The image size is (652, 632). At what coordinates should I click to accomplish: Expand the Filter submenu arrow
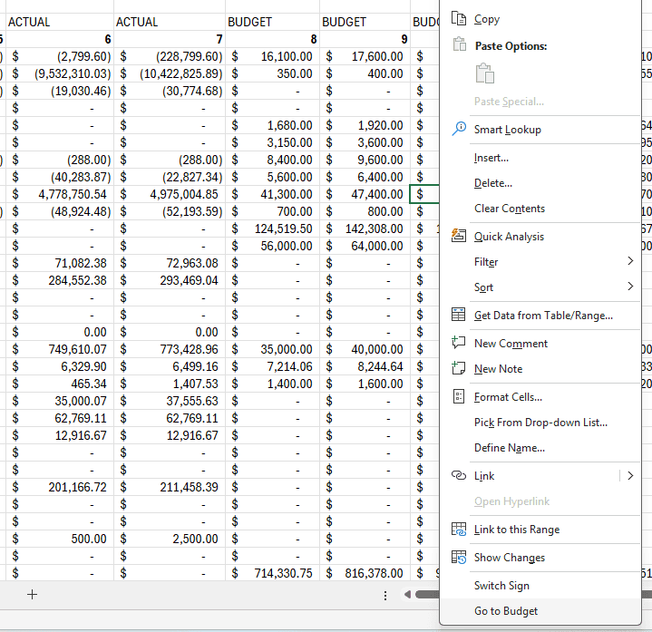630,261
